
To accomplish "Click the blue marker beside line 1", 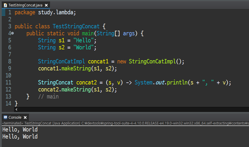I will tap(3, 12).
